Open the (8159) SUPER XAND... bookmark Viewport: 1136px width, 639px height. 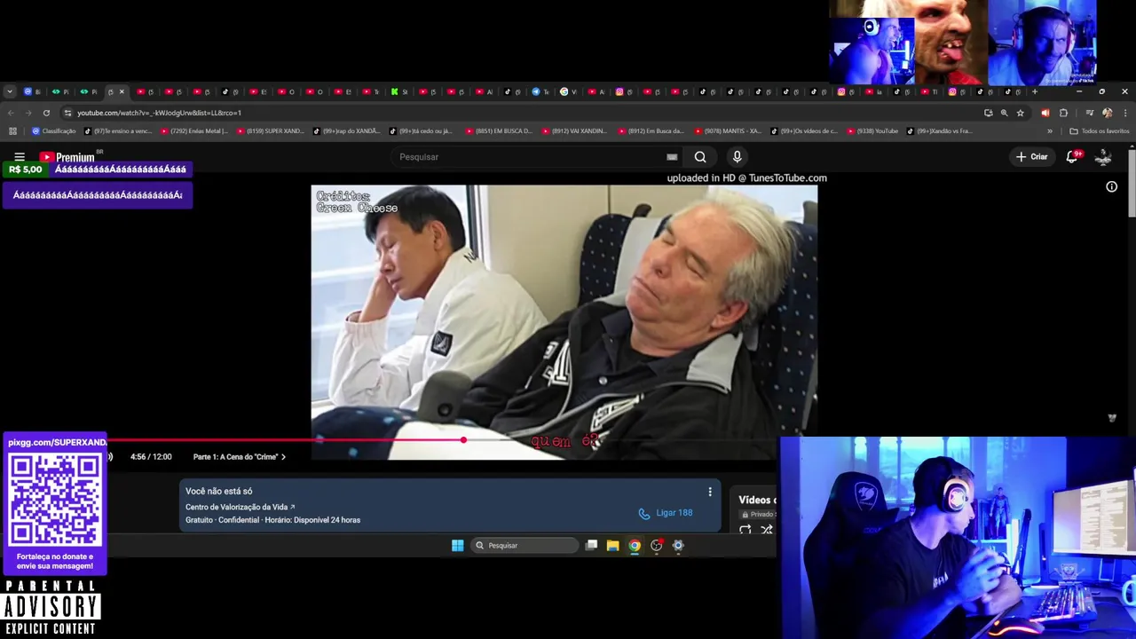(271, 131)
